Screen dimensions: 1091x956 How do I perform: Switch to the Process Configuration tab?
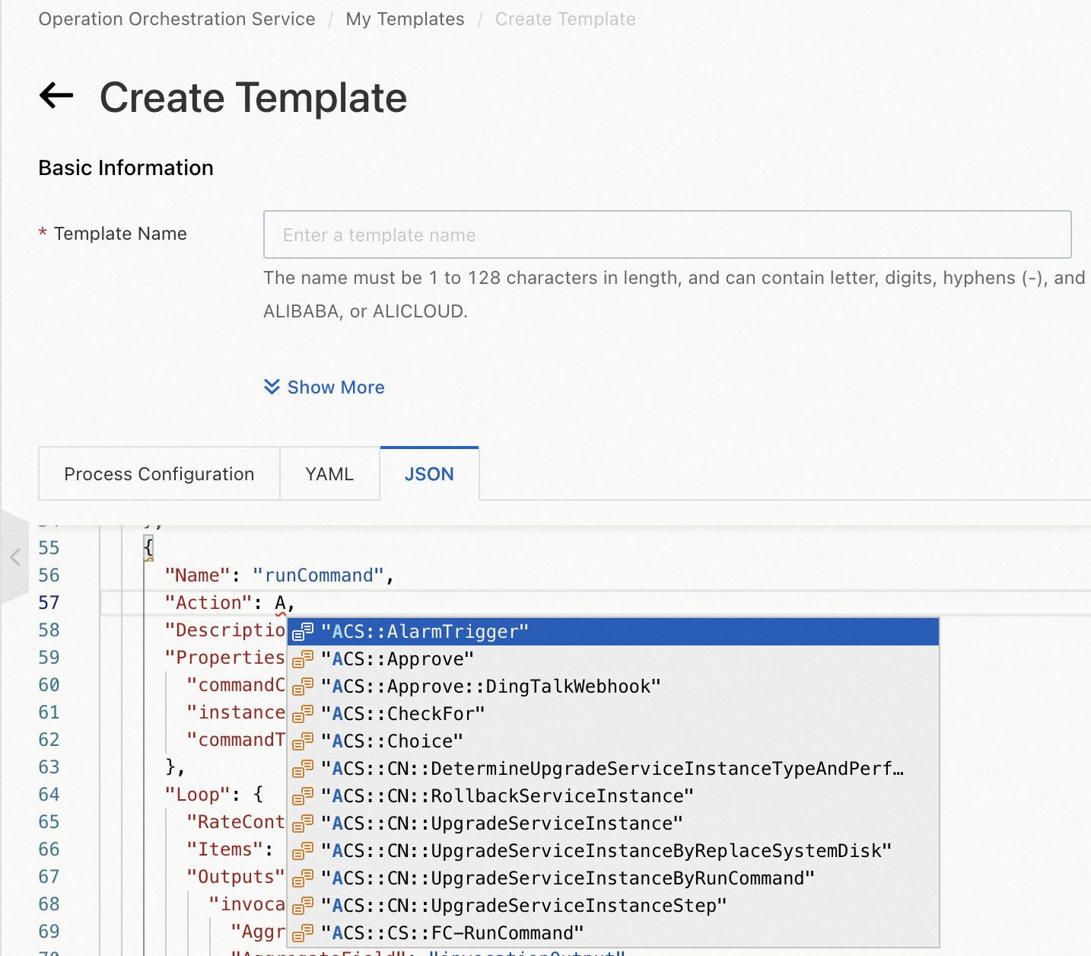point(159,473)
